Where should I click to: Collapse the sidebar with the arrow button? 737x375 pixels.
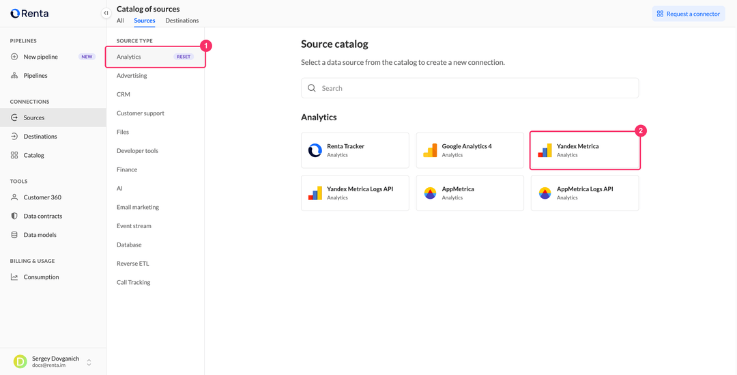[106, 13]
